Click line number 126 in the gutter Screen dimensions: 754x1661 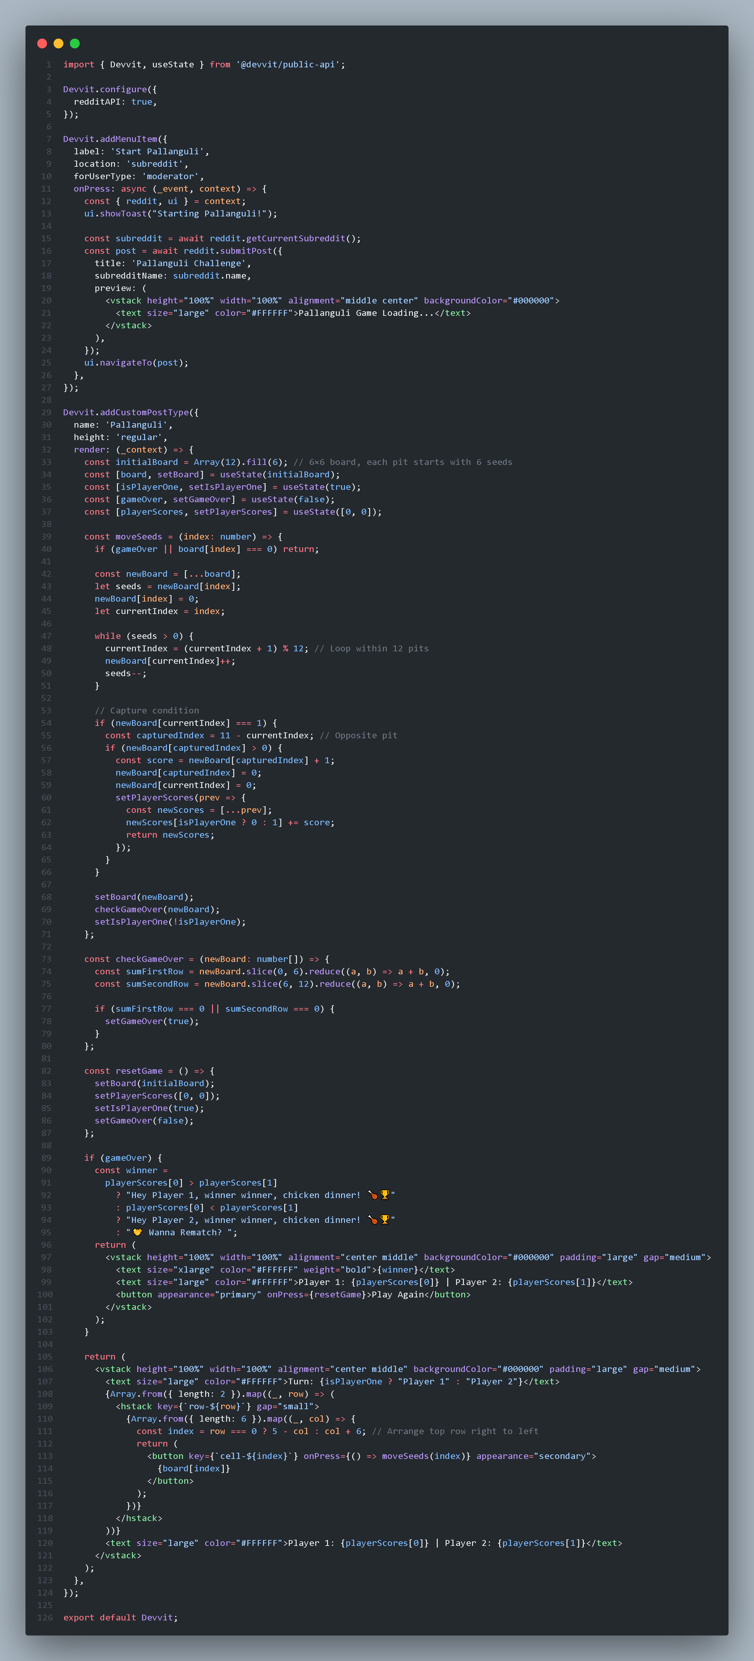(x=45, y=1617)
